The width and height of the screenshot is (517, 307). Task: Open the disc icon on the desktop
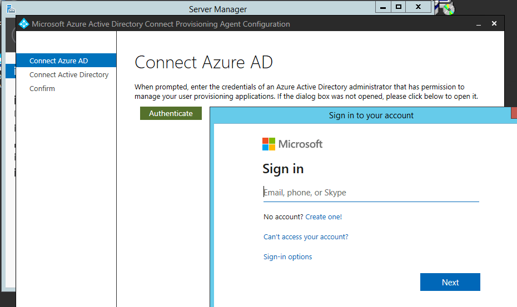click(447, 8)
